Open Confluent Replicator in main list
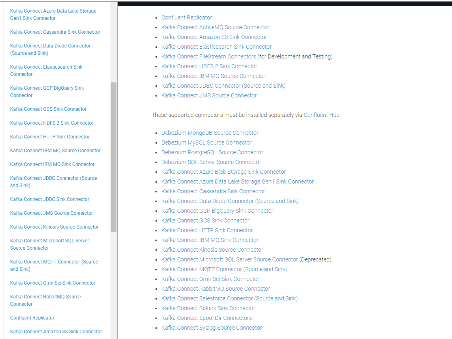The image size is (452, 339). click(x=187, y=17)
